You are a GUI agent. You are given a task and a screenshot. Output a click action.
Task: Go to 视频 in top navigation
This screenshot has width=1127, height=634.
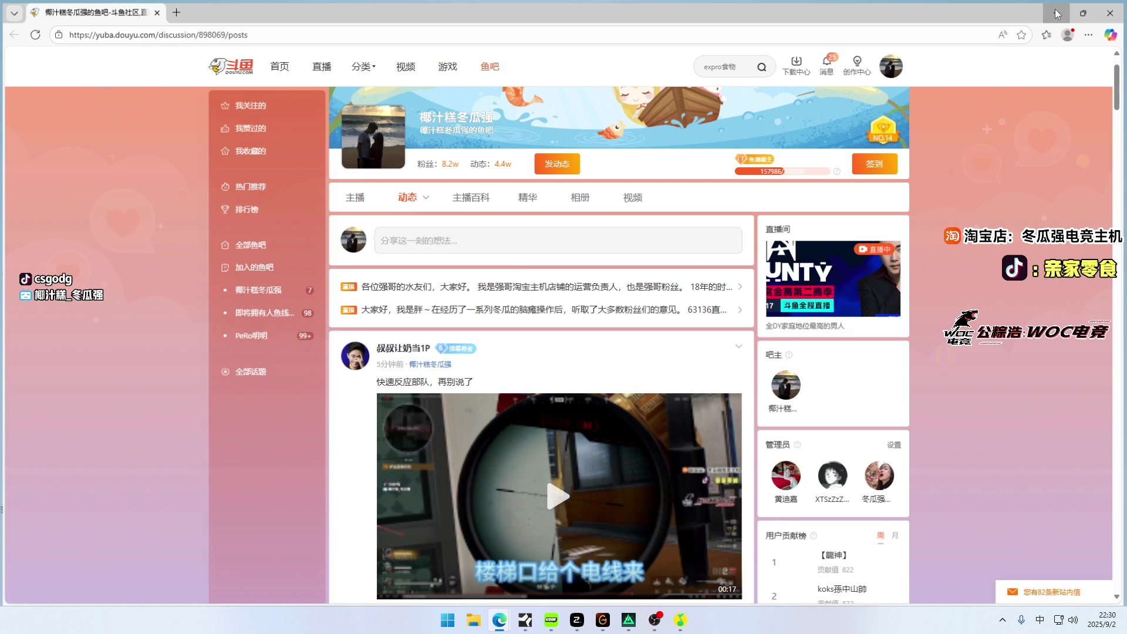(x=406, y=67)
